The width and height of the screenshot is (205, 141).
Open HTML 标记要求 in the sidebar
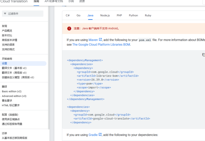11,105
